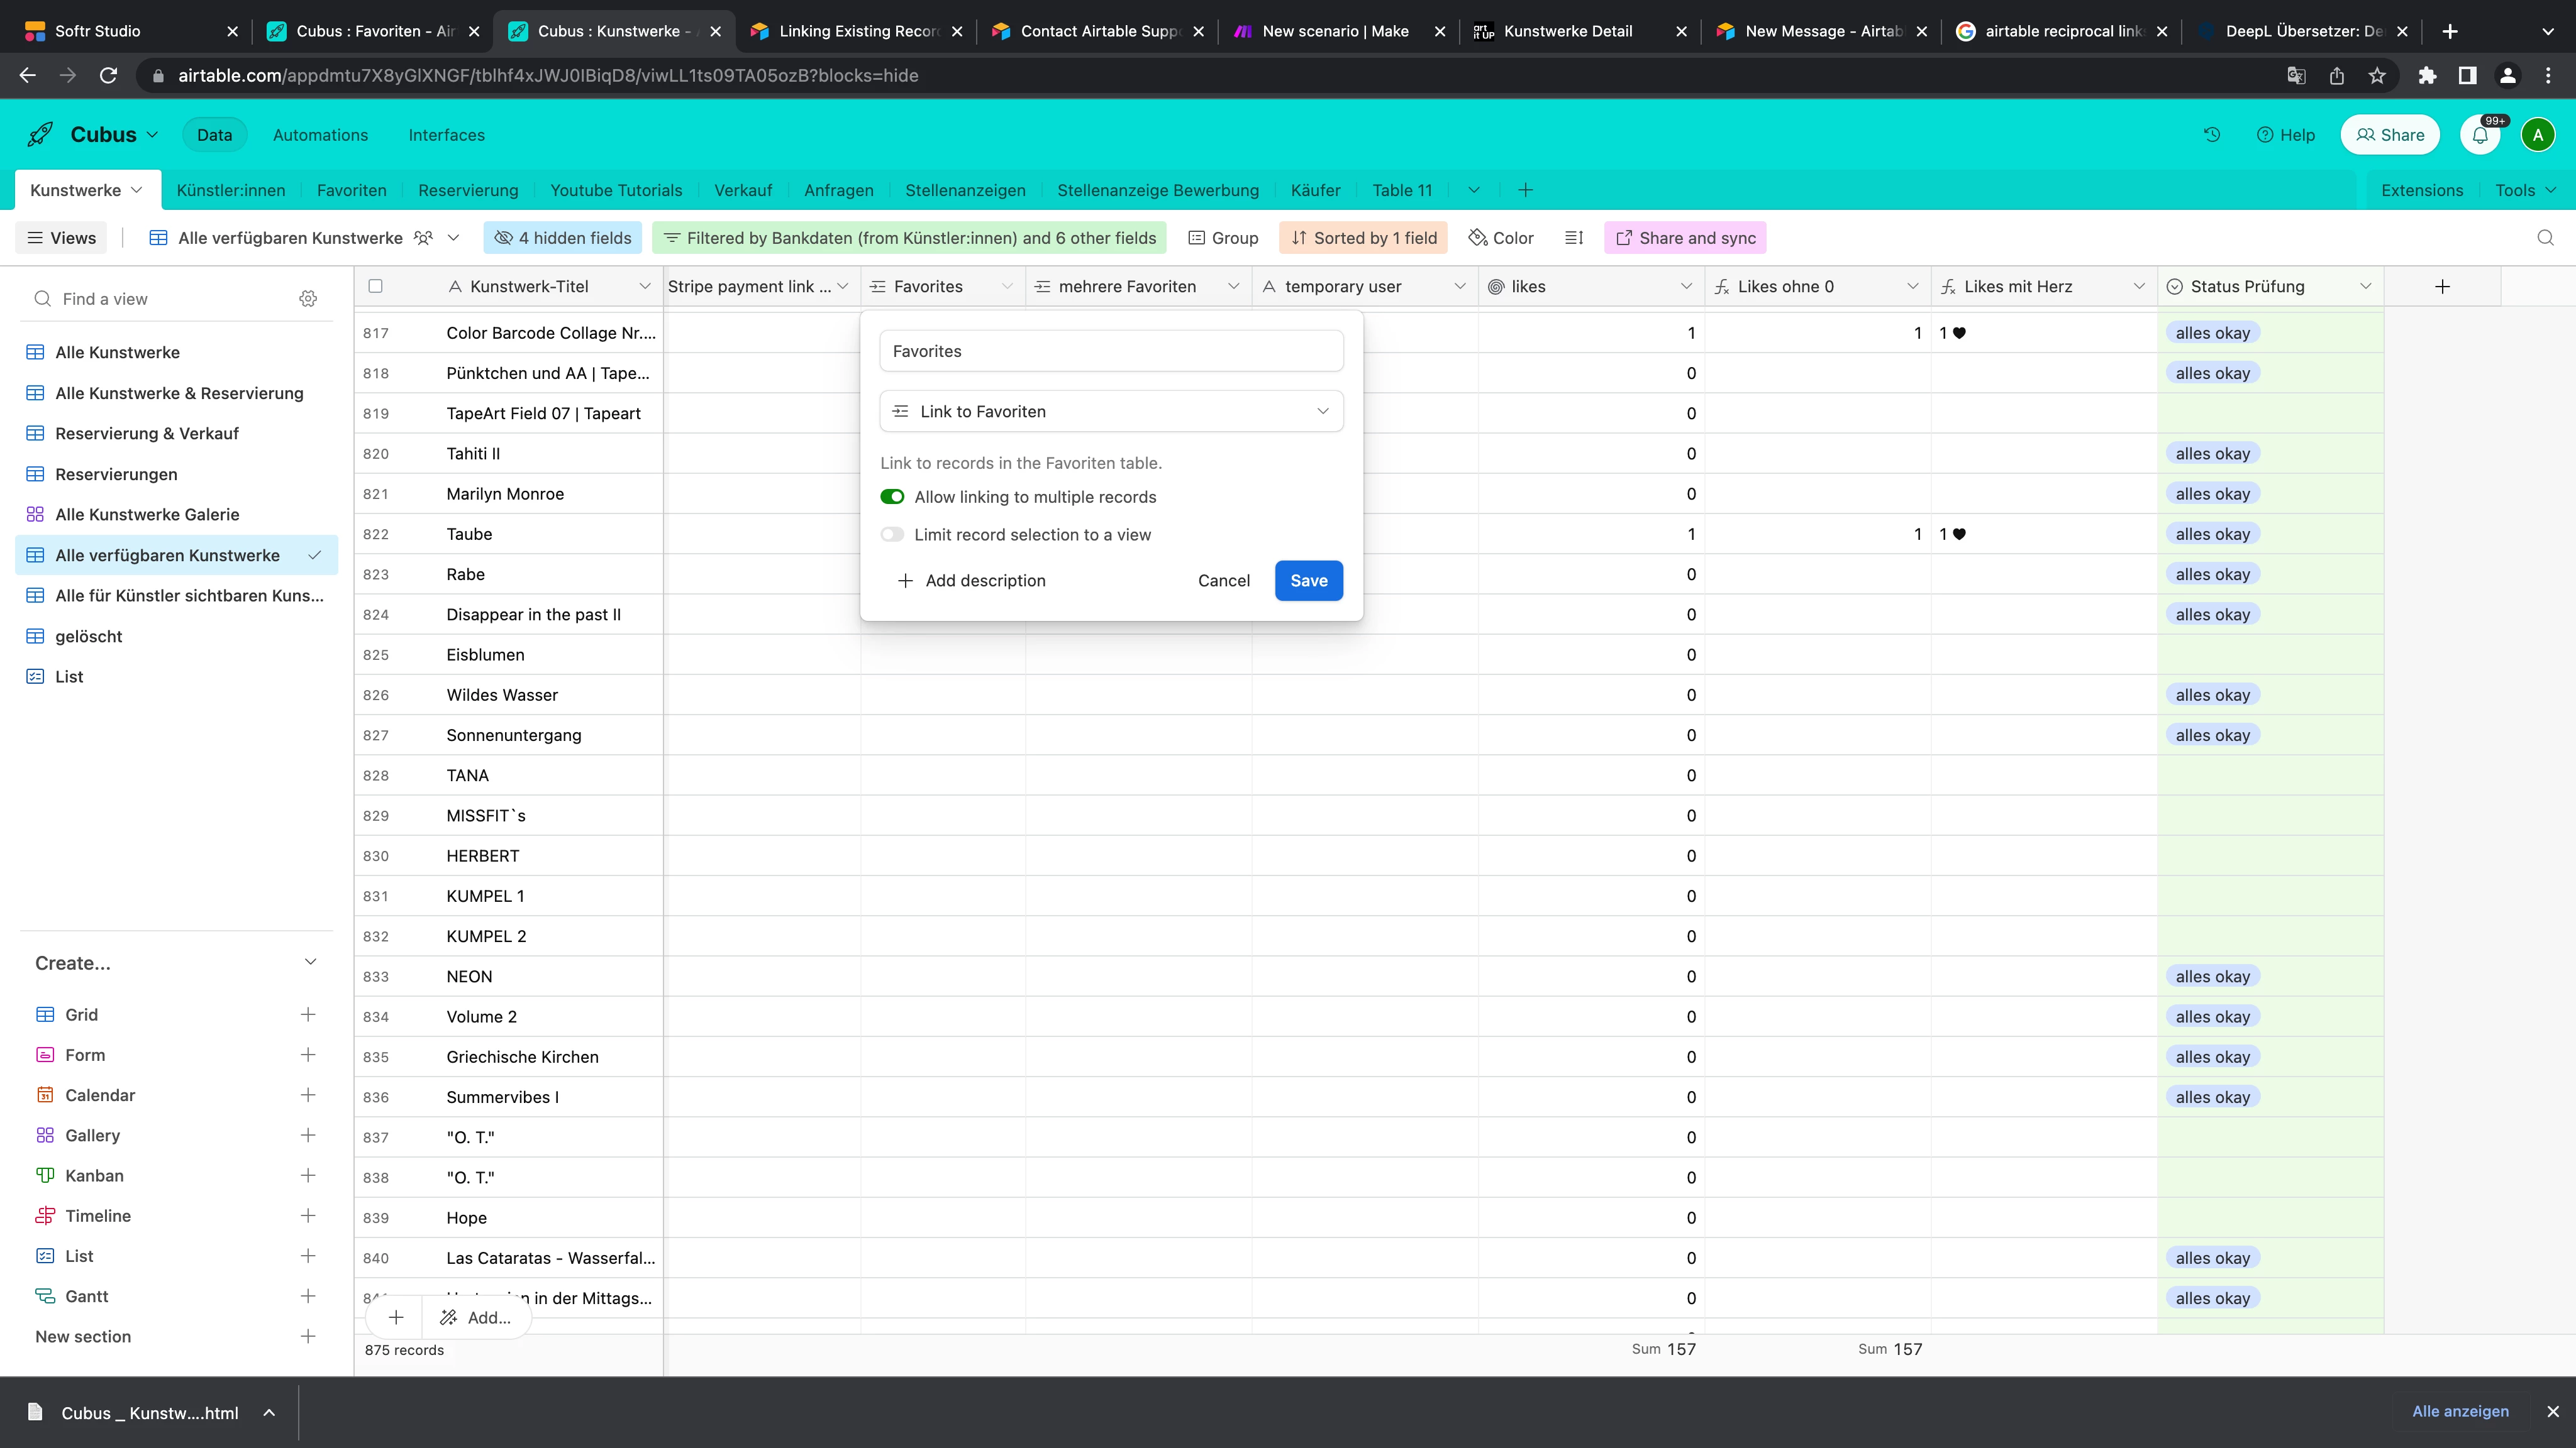
Task: Open the Link to Favoriten field type dropdown
Action: point(1110,412)
